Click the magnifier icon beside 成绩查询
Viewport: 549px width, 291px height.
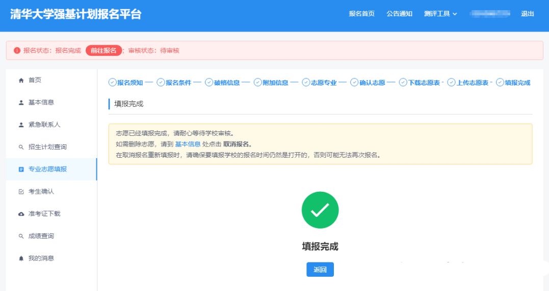[21, 236]
